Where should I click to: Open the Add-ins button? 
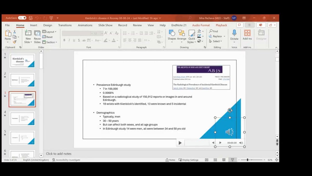click(x=247, y=35)
